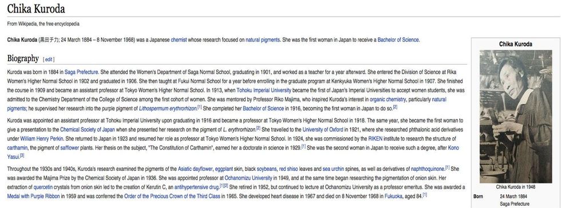Open 'William Henry Perkin' link
This screenshot has height=208, width=561.
pyautogui.click(x=42, y=138)
